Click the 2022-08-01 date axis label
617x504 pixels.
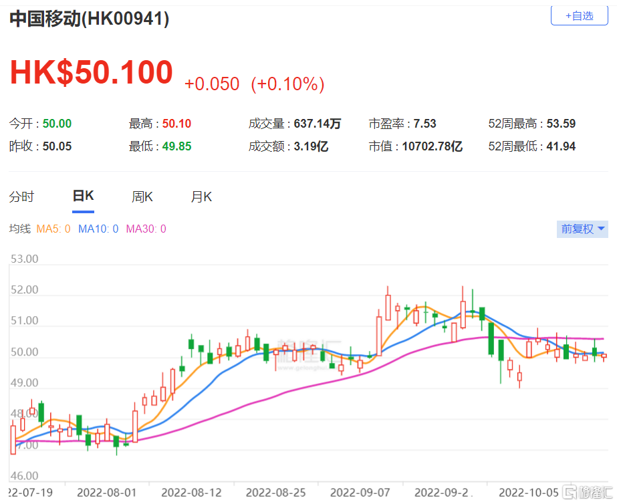pyautogui.click(x=107, y=493)
